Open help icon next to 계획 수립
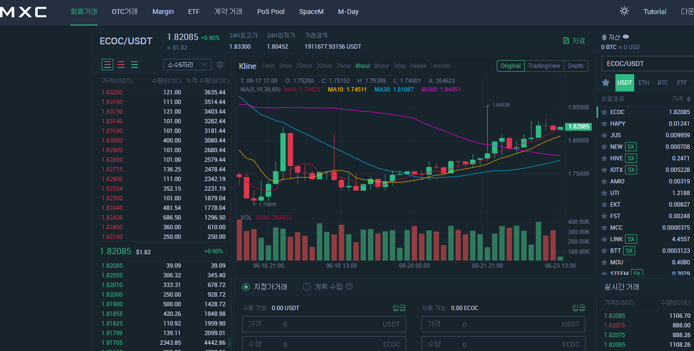This screenshot has height=351, width=694. tap(349, 286)
